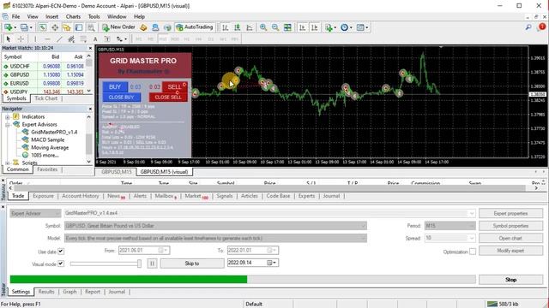This screenshot has width=549, height=308.
Task: Click the CLOSE SELL button
Action: point(168,97)
